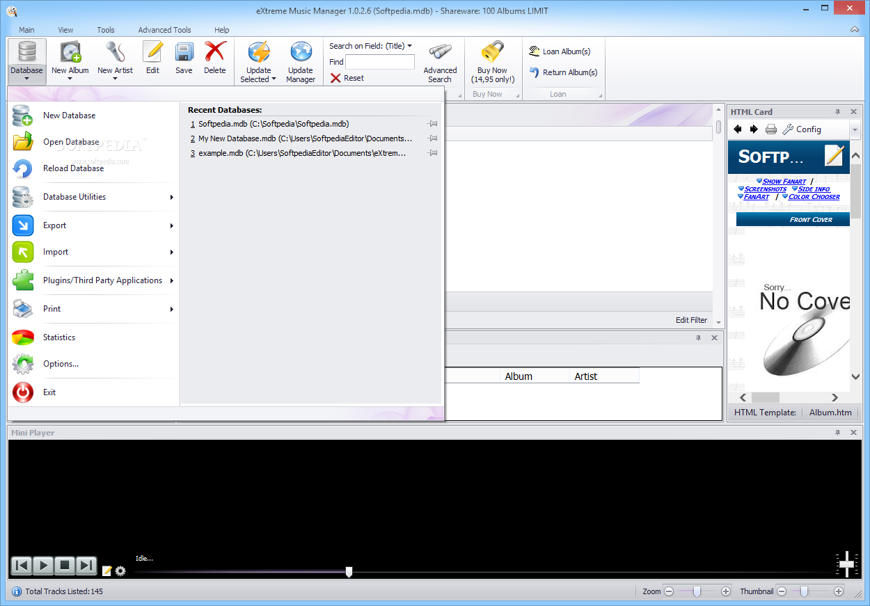Image resolution: width=870 pixels, height=606 pixels.
Task: Open the Database ribbon button
Action: [26, 61]
